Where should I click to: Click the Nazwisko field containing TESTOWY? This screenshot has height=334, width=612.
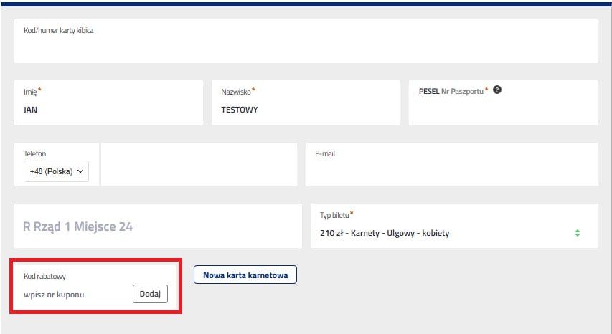click(305, 110)
